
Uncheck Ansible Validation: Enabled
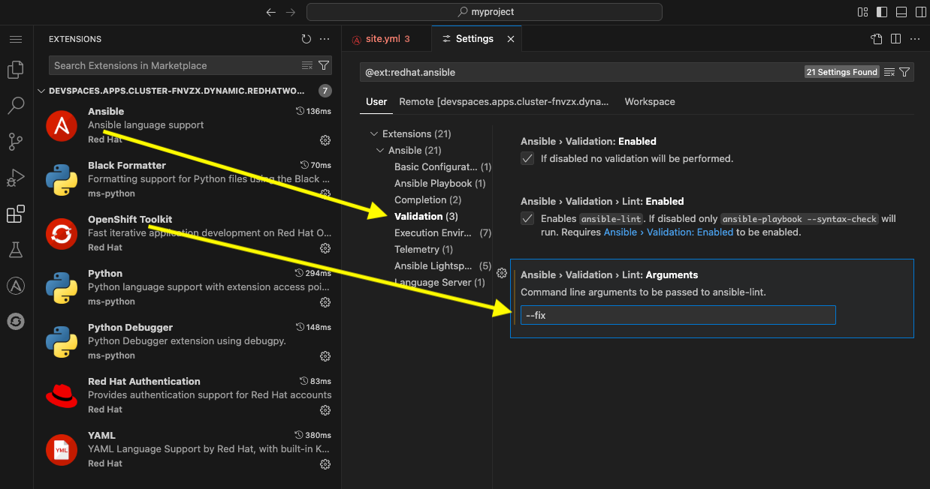click(x=527, y=158)
